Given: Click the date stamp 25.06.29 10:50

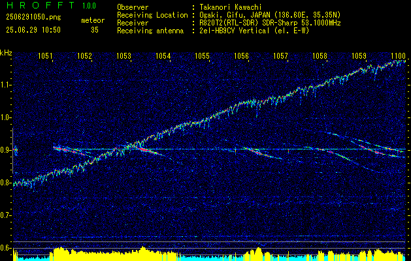Looking at the screenshot, I should [x=33, y=30].
